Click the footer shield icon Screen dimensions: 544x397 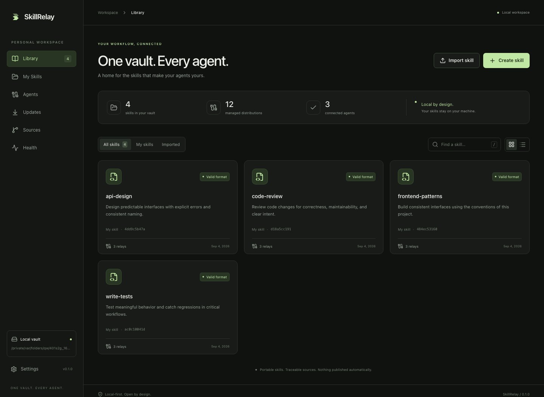pyautogui.click(x=100, y=394)
